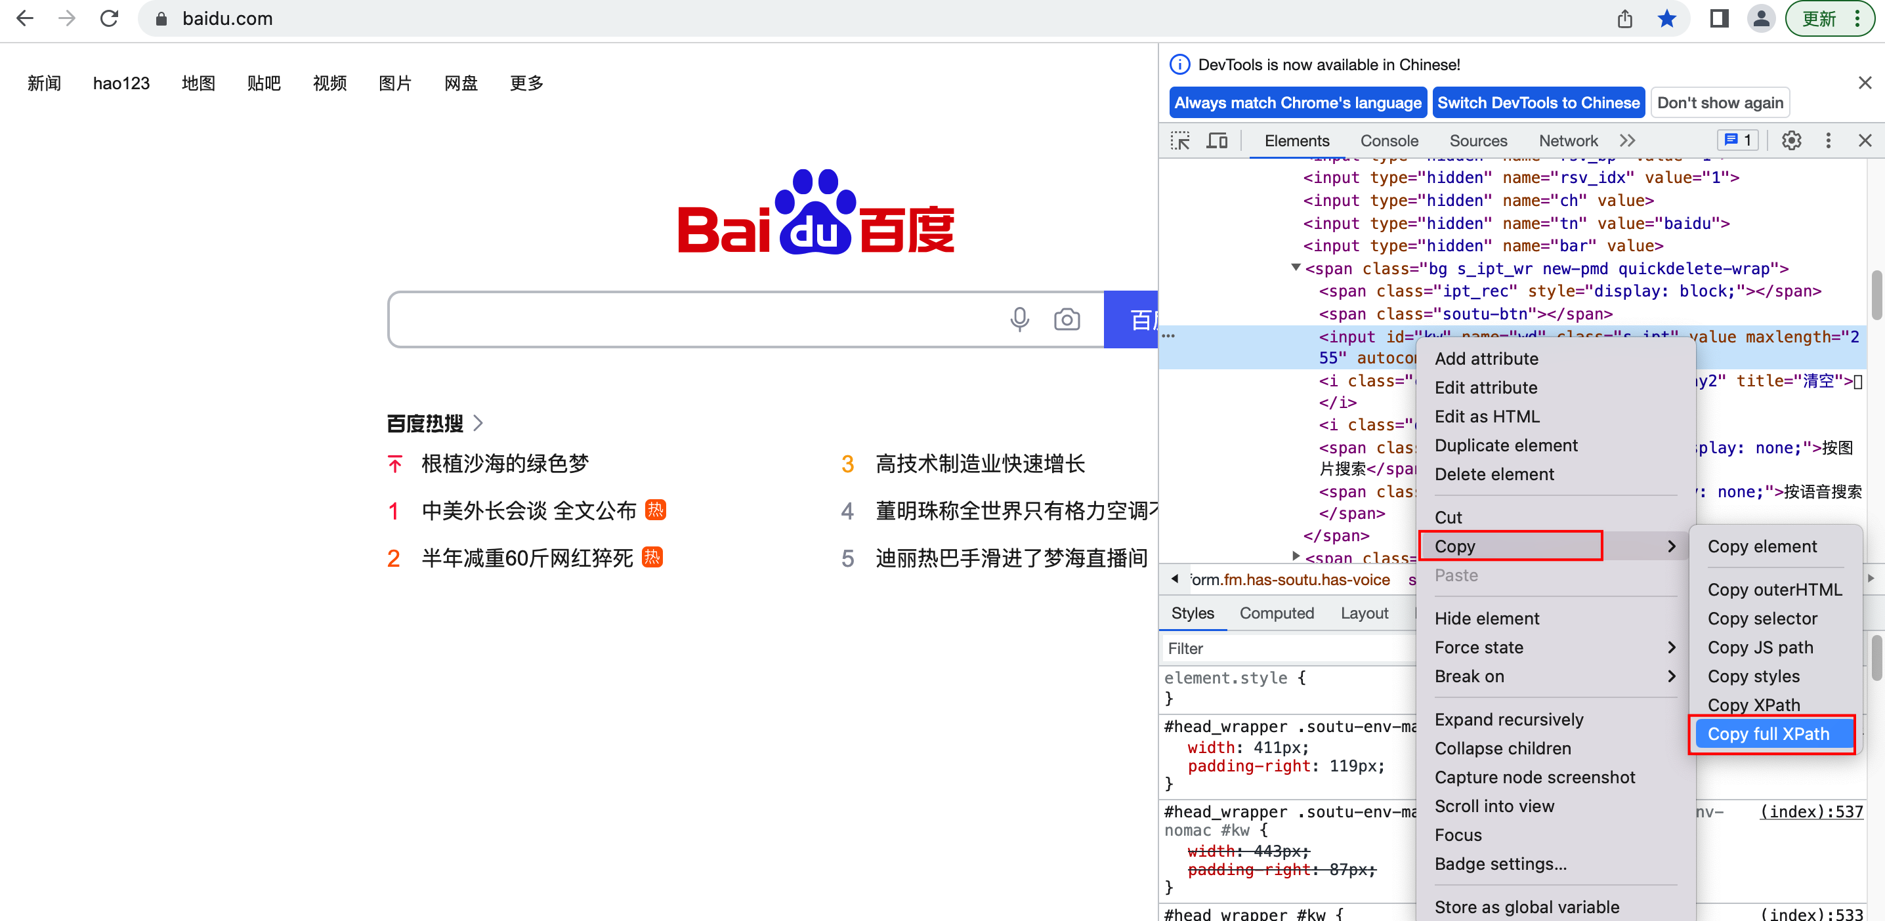The image size is (1885, 921).
Task: Click the share page icon
Action: click(x=1624, y=19)
